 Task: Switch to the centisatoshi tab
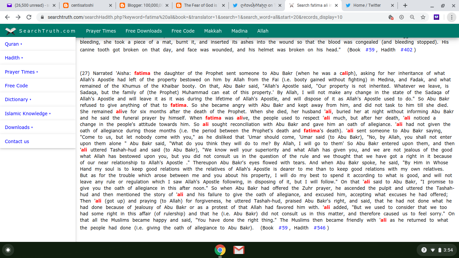pos(87,5)
